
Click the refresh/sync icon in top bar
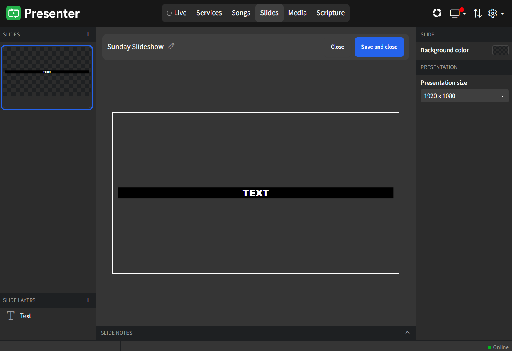tap(437, 13)
